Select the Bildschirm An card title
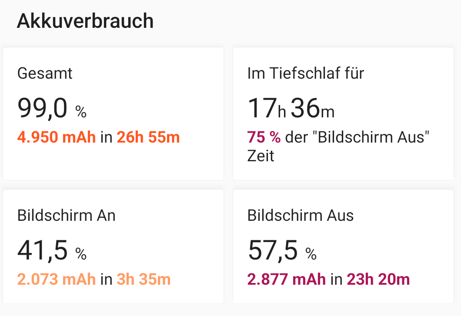This screenshot has height=316, width=461. (67, 215)
